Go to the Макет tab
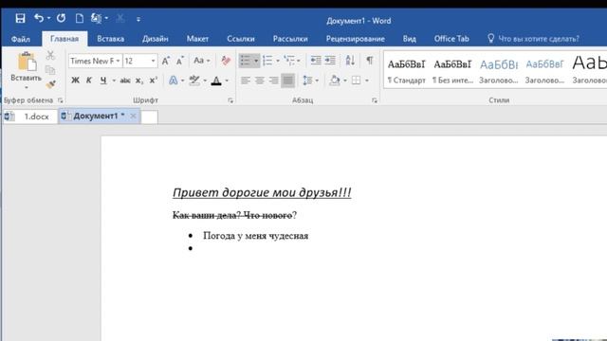Image resolution: width=607 pixels, height=341 pixels. click(x=197, y=39)
